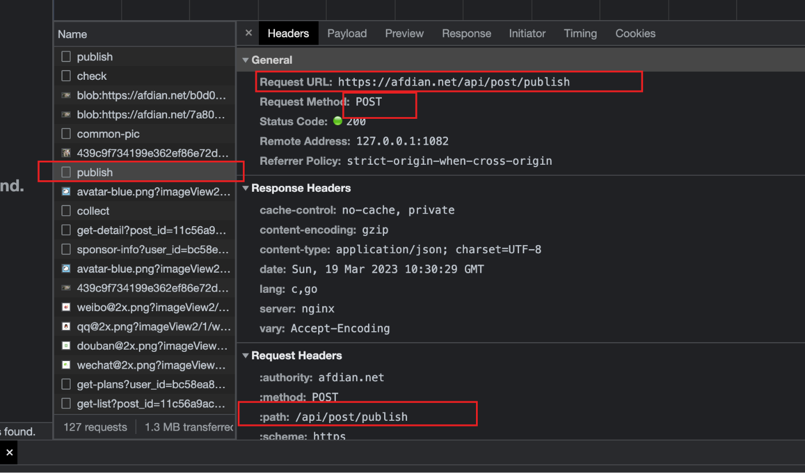The image size is (805, 473).
Task: View the Timing tab
Action: pyautogui.click(x=580, y=33)
